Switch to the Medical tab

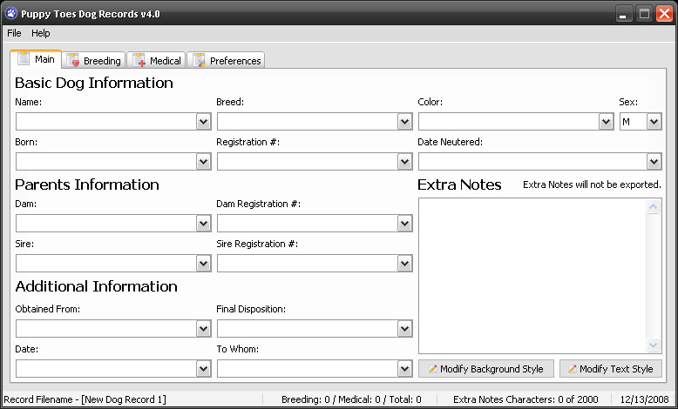(156, 60)
